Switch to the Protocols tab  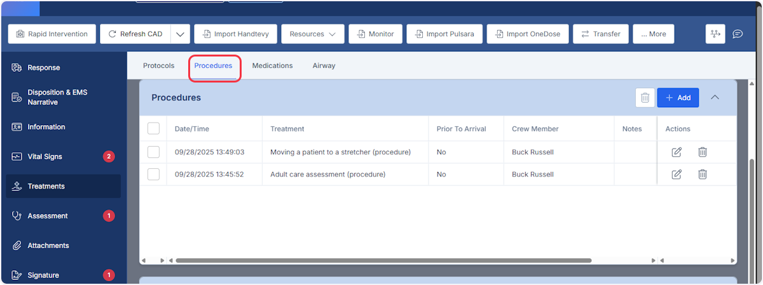click(158, 65)
